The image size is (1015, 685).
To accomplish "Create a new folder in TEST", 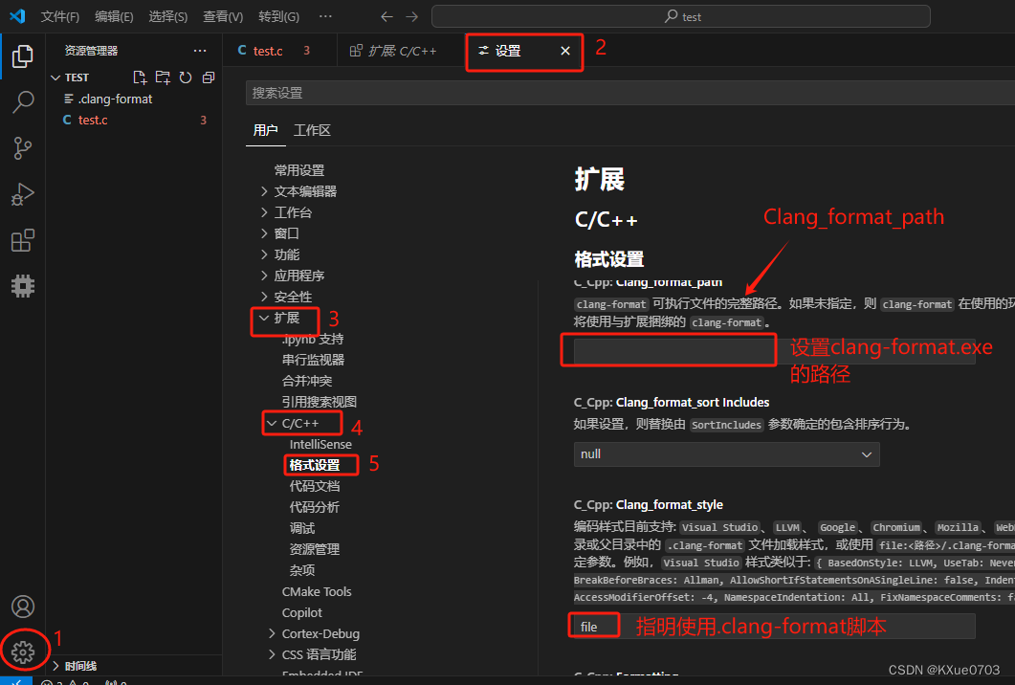I will 163,77.
